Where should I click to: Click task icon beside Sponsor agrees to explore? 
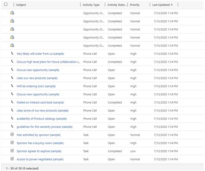tap(12, 151)
